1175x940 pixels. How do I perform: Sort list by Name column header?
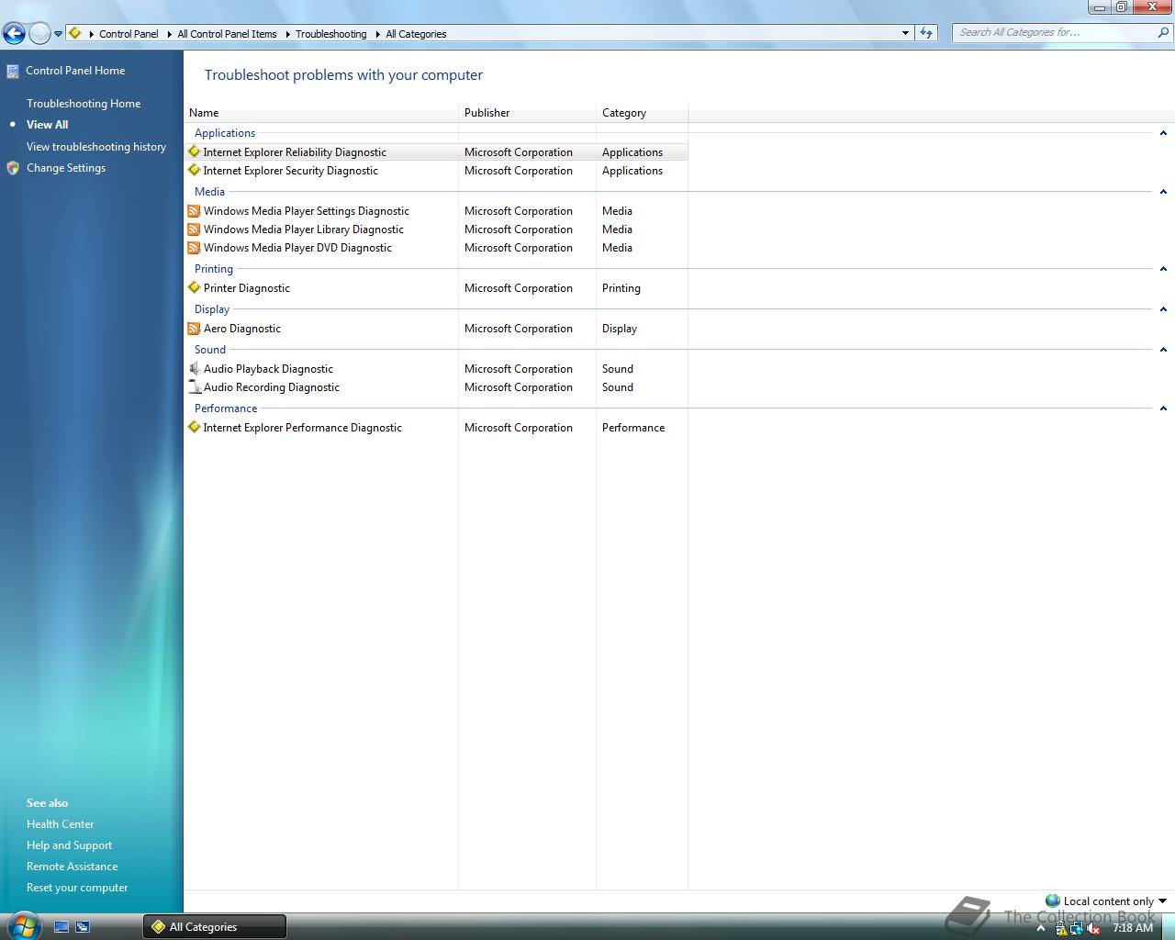pyautogui.click(x=321, y=113)
